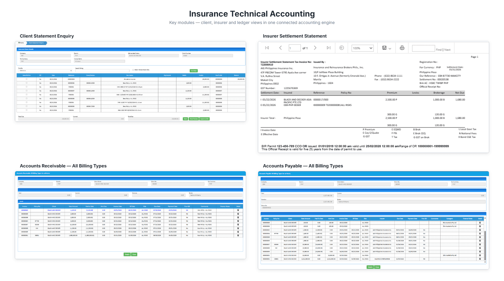The image size is (504, 281).
Task: Click the Balance column header in Client Statement
Action: [x=236, y=75]
